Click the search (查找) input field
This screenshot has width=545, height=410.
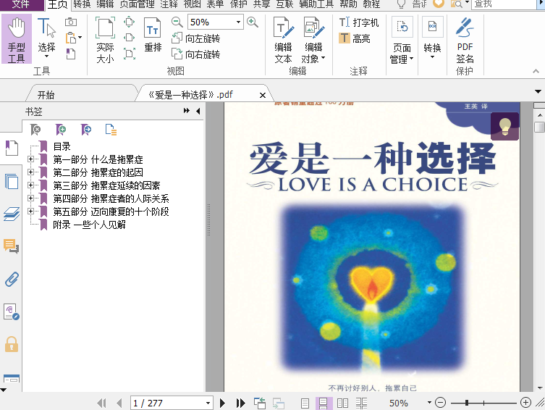coord(504,4)
